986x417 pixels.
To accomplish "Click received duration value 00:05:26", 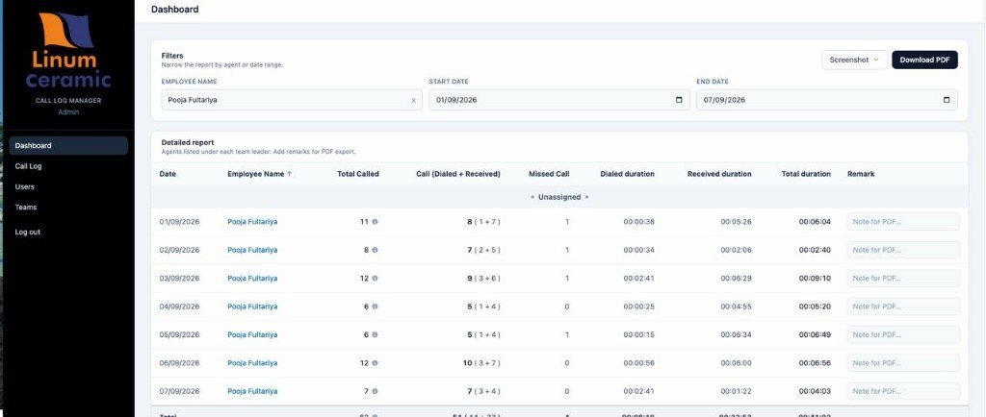I will point(736,222).
